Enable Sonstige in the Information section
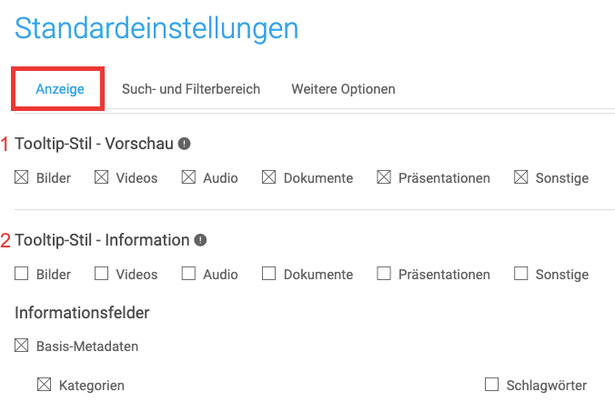This screenshot has height=412, width=615. 521,274
